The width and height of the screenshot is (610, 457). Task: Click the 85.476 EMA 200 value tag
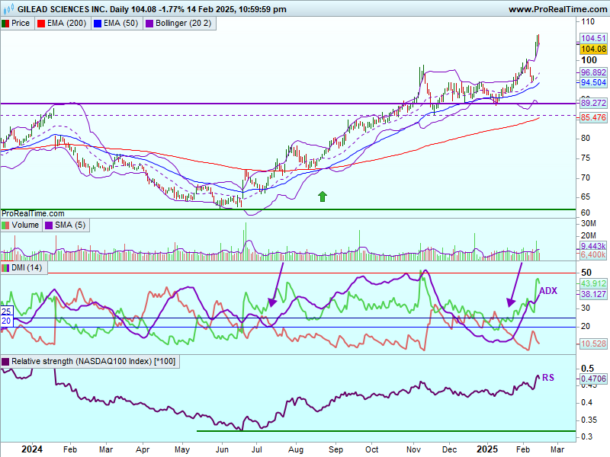[593, 118]
